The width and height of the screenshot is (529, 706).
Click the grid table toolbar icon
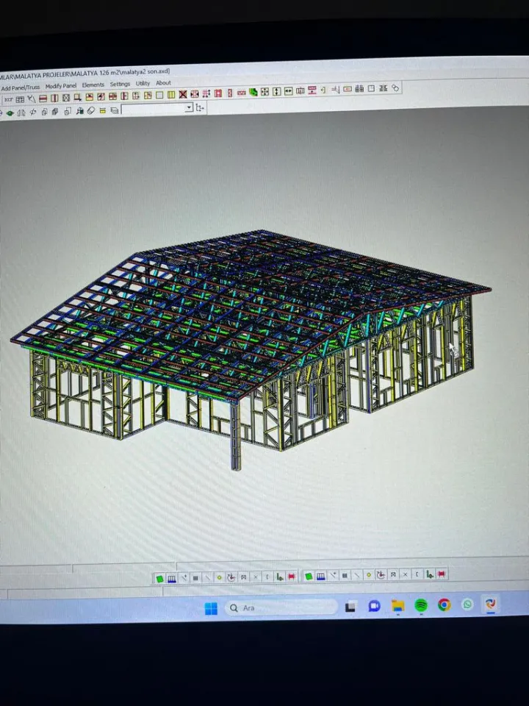point(21,99)
